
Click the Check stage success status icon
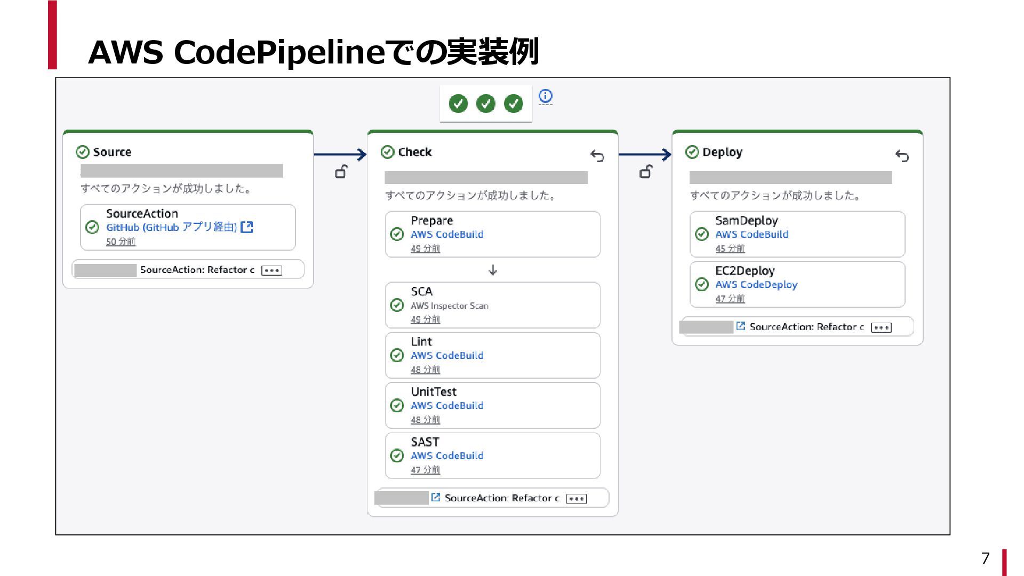pos(388,152)
